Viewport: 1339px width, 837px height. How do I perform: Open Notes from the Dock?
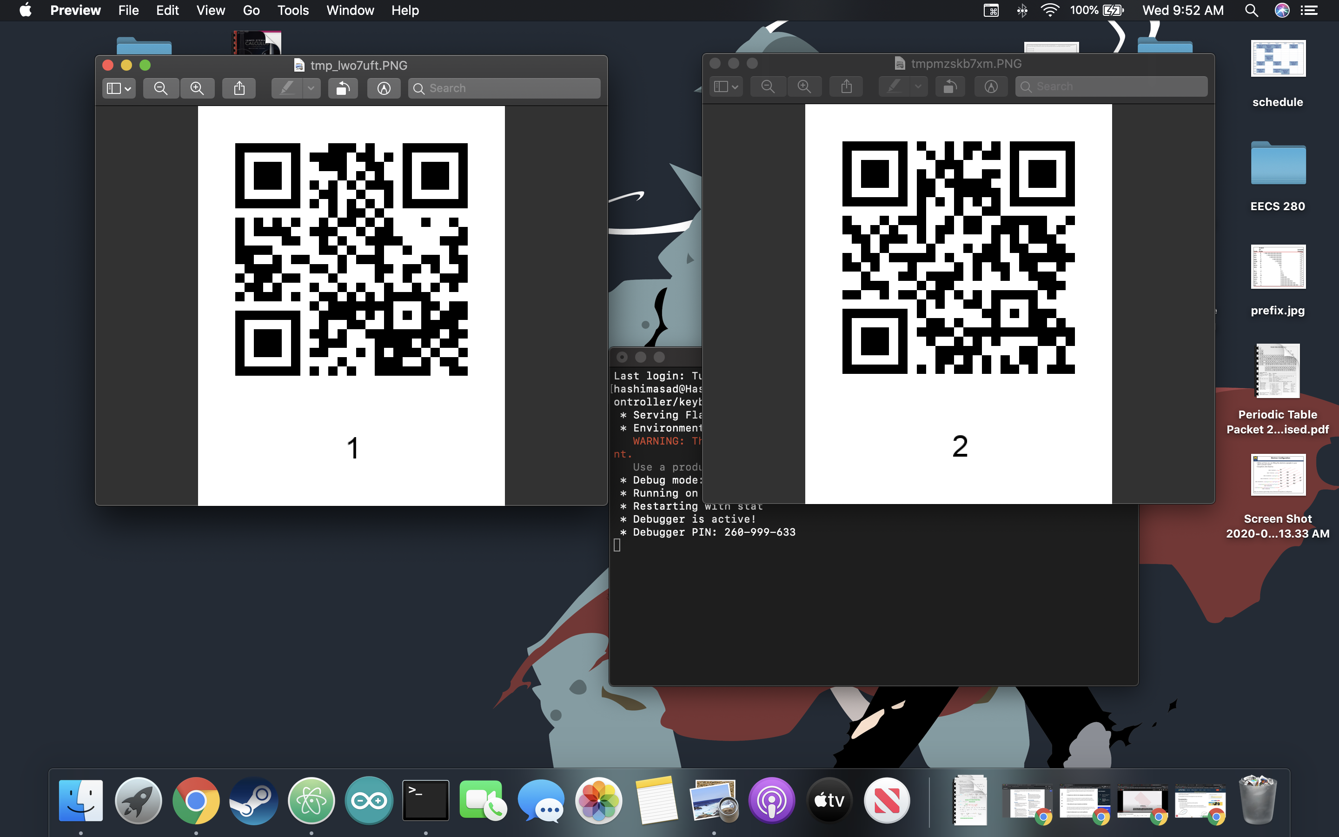tap(656, 800)
